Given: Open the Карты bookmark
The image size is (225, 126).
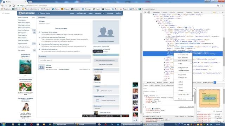Looking at the screenshot, I should pos(56,9).
